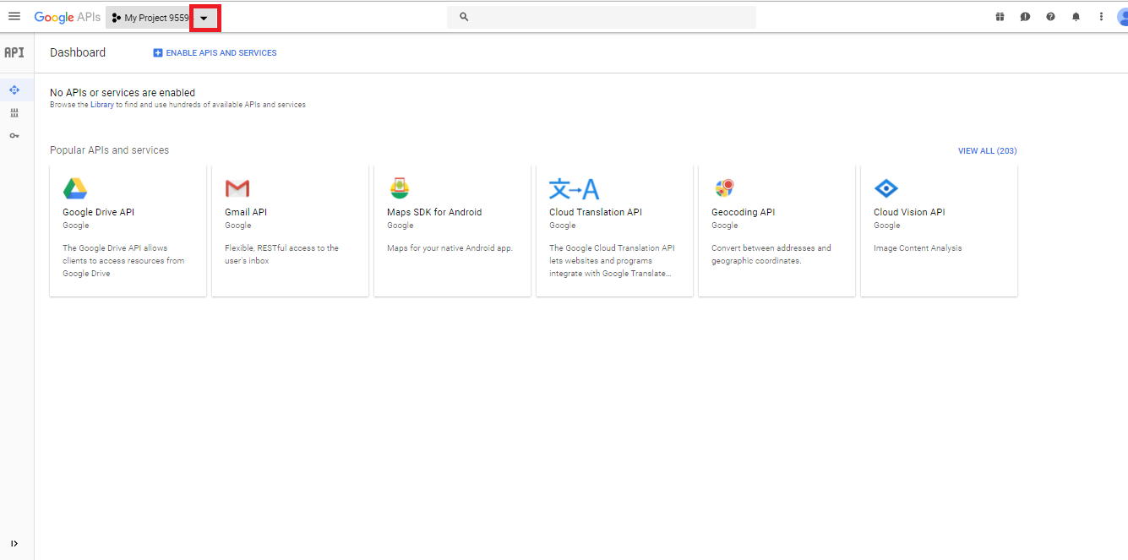Click VIEW ALL (203) link
The width and height of the screenshot is (1128, 560).
tap(987, 151)
